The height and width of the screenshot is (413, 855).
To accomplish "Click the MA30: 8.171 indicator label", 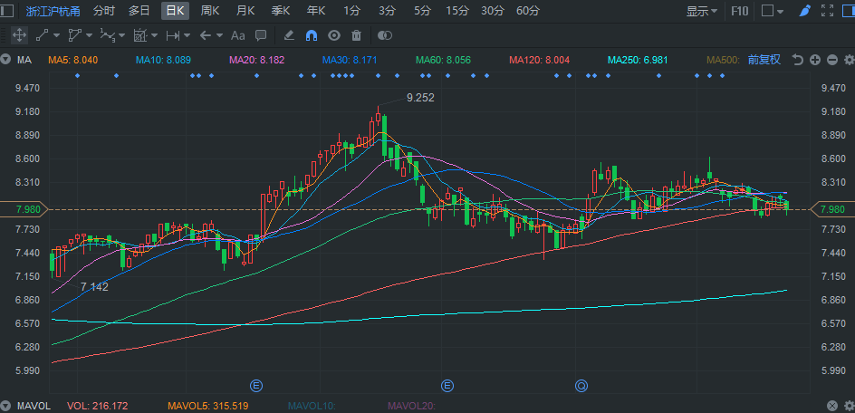I will pos(350,60).
